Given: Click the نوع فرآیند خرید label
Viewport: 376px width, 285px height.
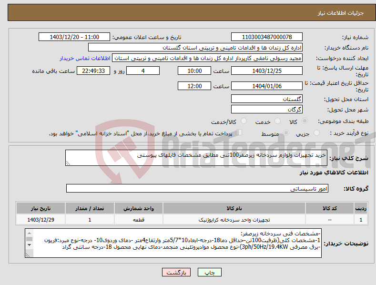Looking at the screenshot, I should 349,133.
